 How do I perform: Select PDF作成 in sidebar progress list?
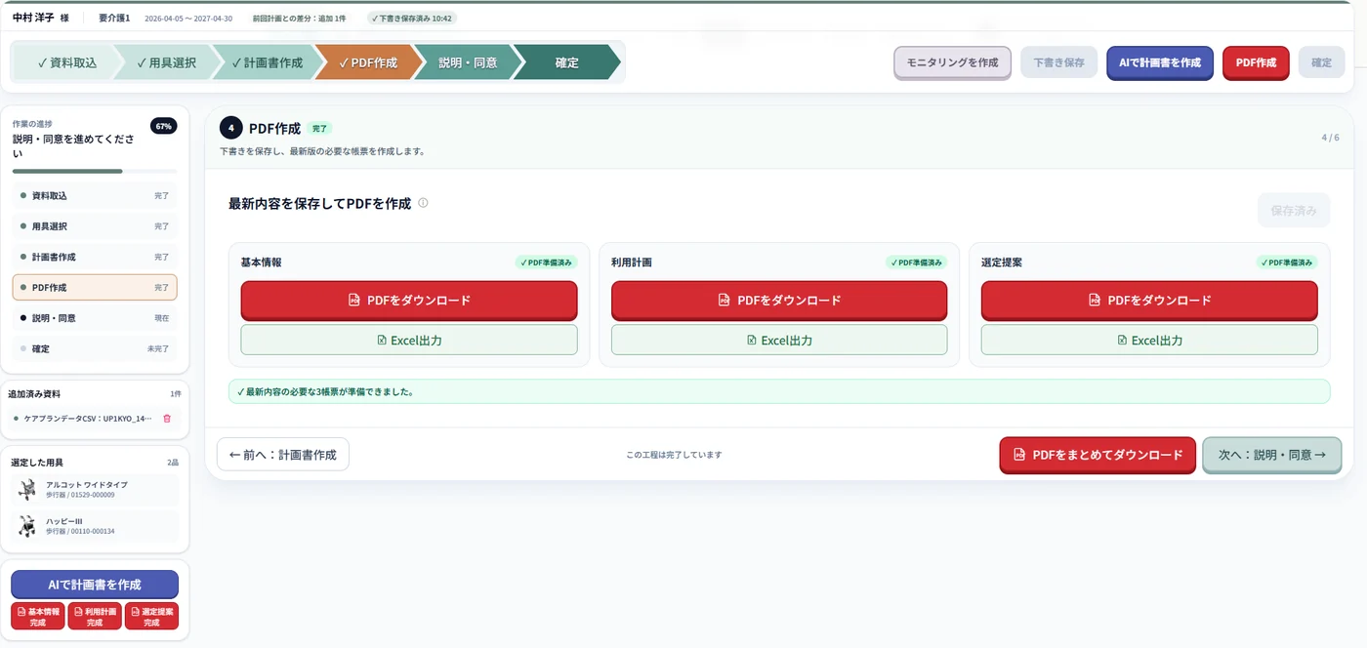[x=95, y=288]
